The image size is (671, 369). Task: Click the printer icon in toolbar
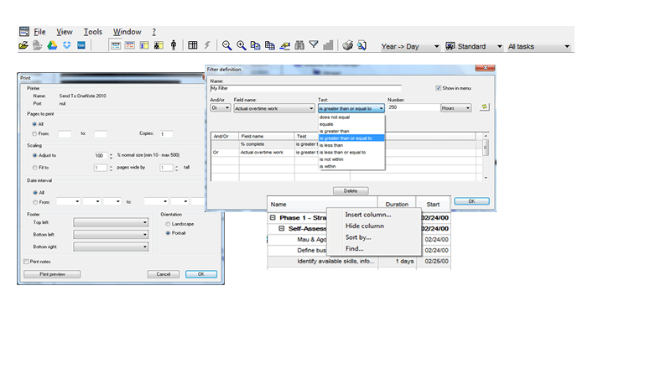347,45
